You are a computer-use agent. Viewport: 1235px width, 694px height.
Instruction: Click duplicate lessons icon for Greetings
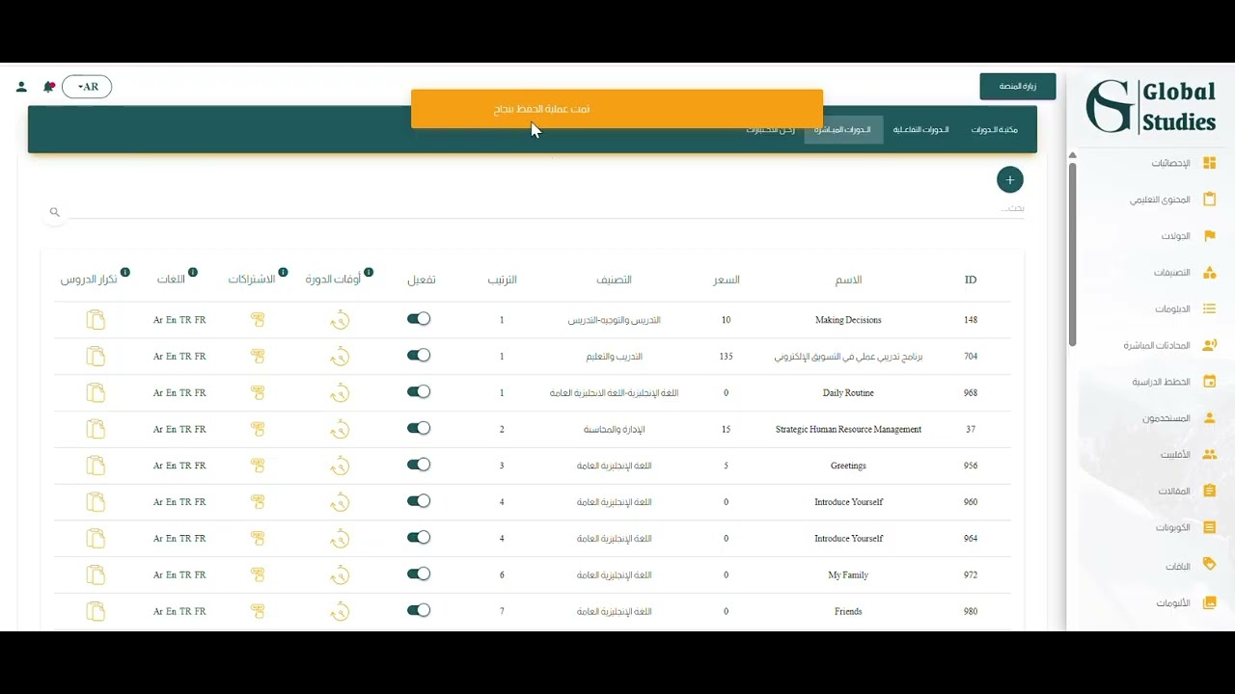pos(96,466)
